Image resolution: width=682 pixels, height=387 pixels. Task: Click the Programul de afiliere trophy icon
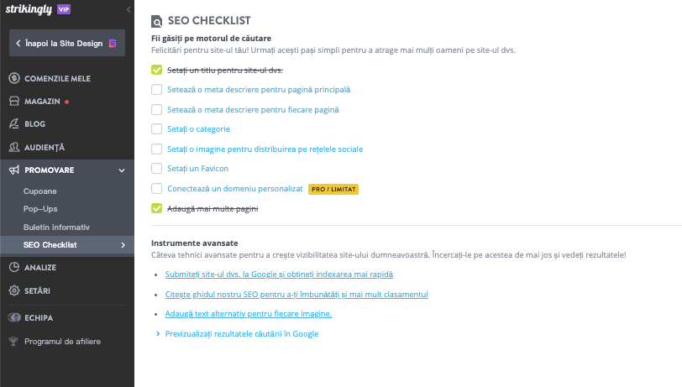click(14, 341)
